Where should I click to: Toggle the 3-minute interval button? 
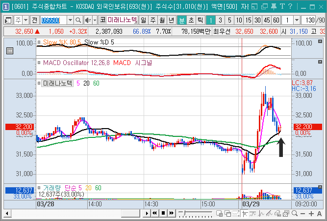220,20
